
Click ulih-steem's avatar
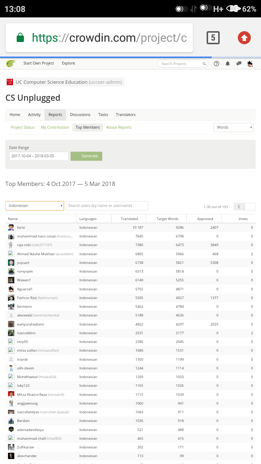(x=11, y=368)
